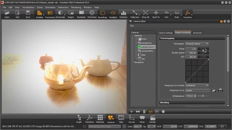Image resolution: width=232 pixels, height=130 pixels.
Task: Open the Downscale dropdown arrow
Action: point(65,15)
